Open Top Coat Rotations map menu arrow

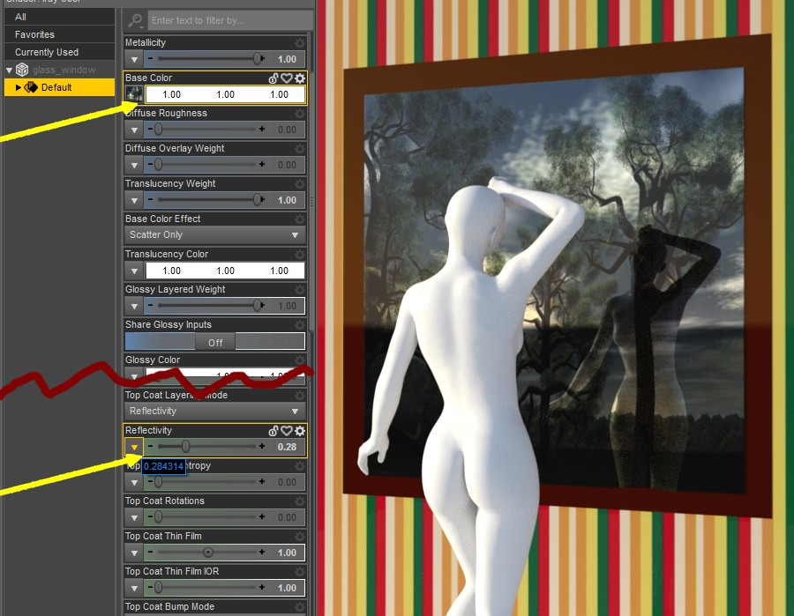pyautogui.click(x=134, y=517)
